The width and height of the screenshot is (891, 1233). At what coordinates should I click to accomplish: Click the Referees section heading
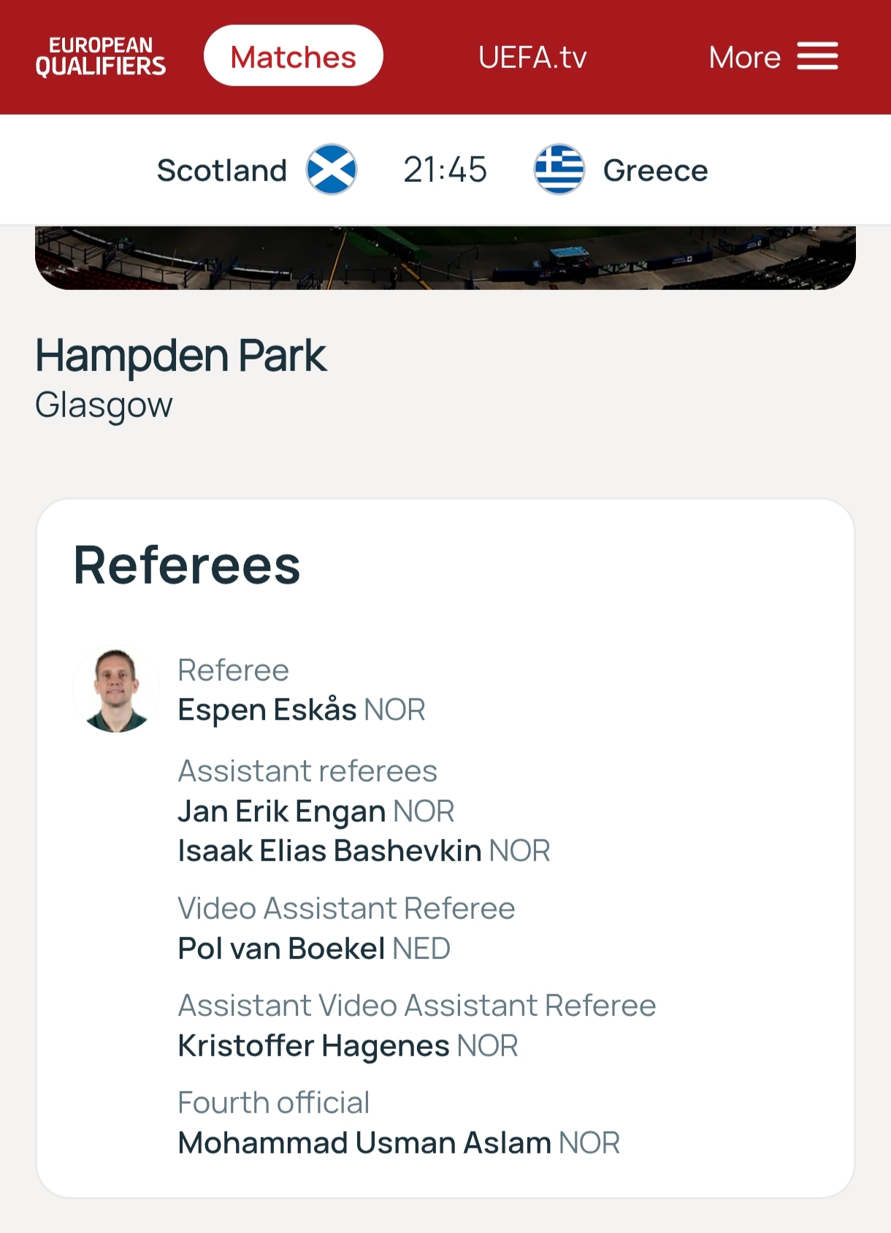point(187,565)
